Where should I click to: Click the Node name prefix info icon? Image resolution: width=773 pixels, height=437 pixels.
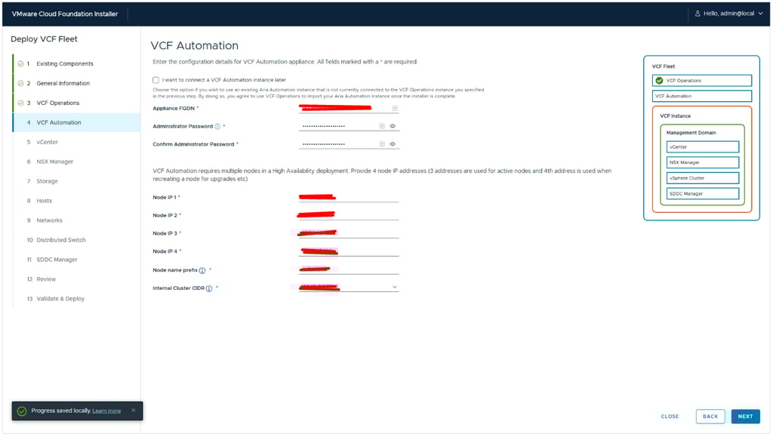[202, 270]
